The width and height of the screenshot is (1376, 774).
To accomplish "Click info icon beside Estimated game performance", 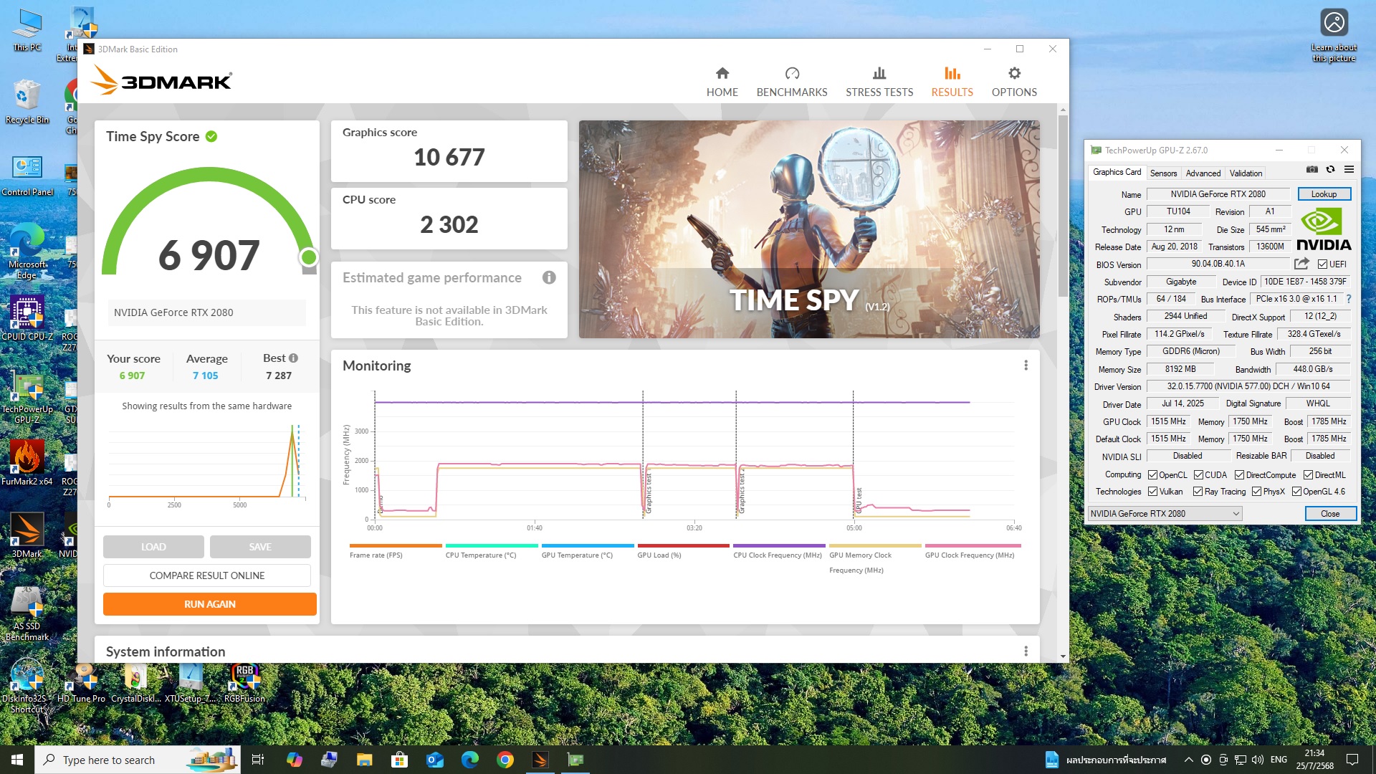I will (549, 278).
